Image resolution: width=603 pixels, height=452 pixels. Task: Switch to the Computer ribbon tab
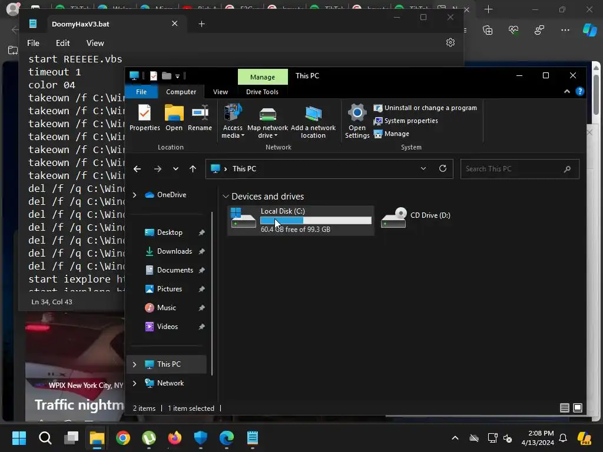click(181, 92)
